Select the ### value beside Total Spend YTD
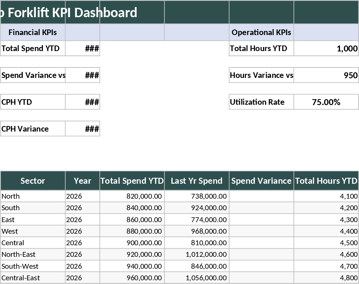The image size is (359, 284). 82,48
